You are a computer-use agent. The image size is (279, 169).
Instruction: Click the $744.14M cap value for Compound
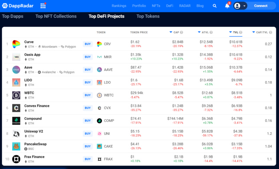[x=175, y=119]
